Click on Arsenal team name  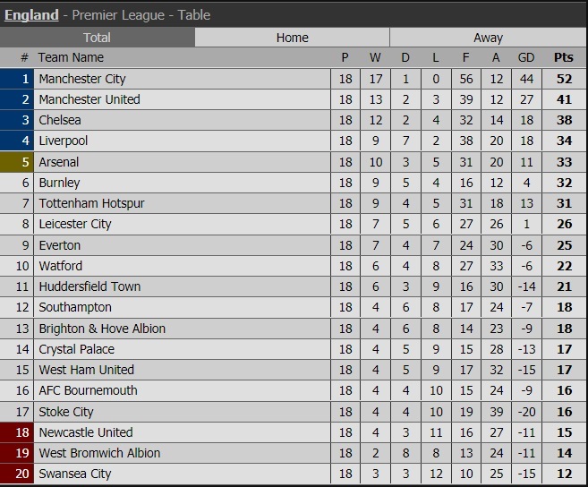point(59,162)
